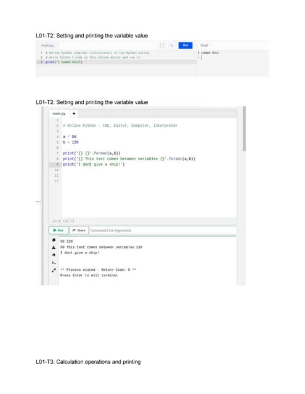Focus the Command Line Arguments field
Viewport: 305px width, 394px height.
(163, 230)
